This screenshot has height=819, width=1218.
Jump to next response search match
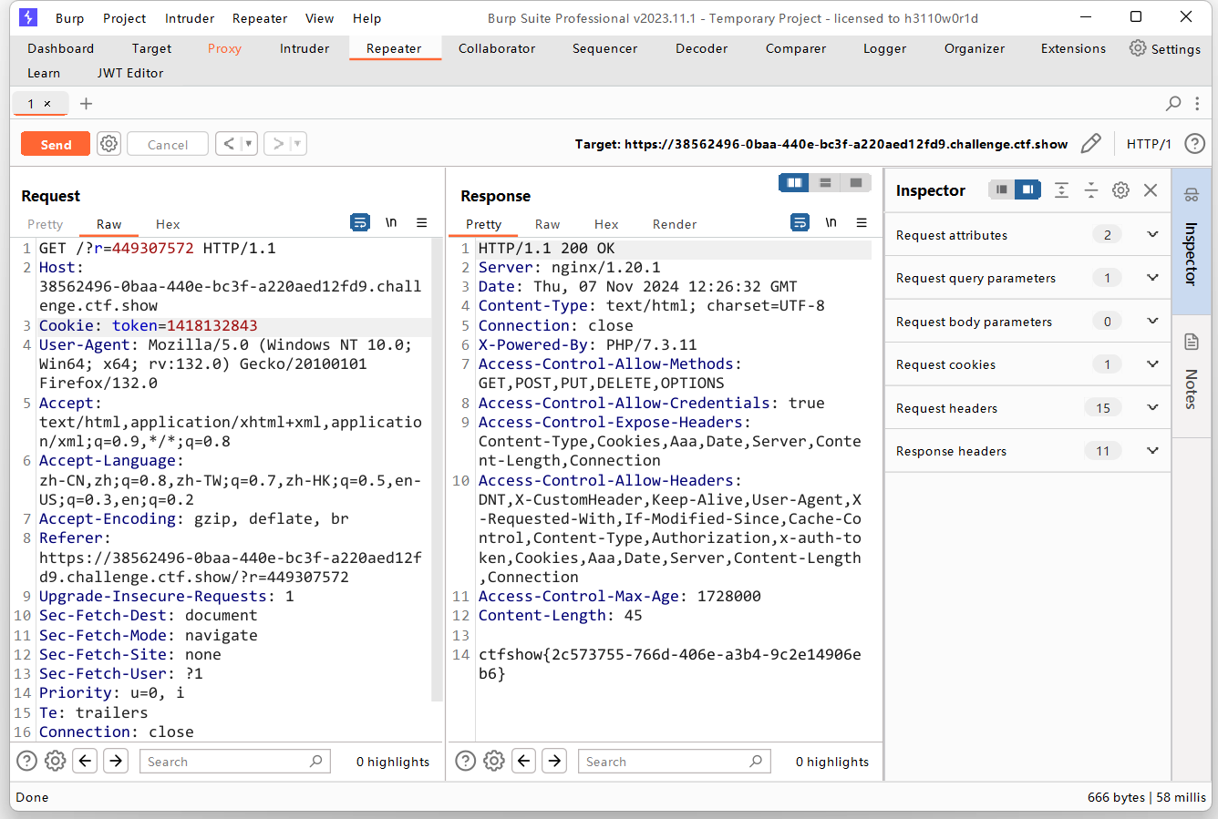point(554,761)
